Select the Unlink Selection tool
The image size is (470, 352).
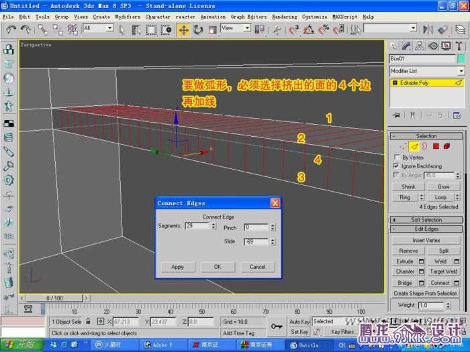click(x=58, y=30)
